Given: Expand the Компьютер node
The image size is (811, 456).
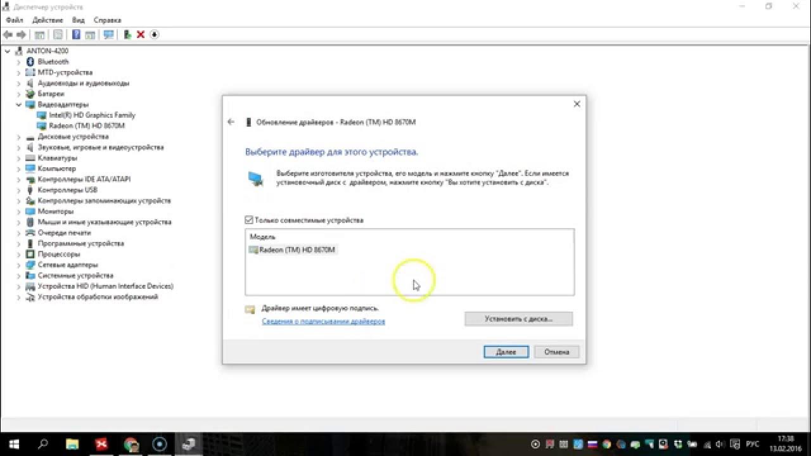Looking at the screenshot, I should (x=19, y=169).
